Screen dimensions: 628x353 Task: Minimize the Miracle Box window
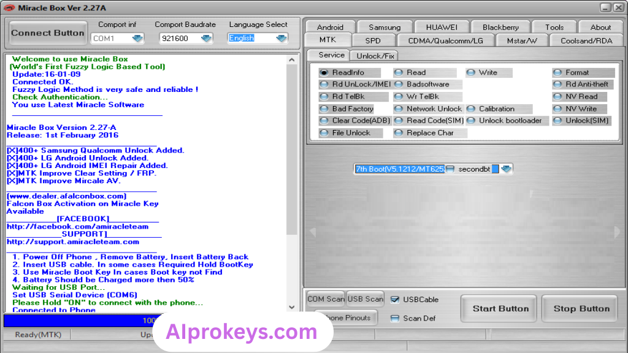pyautogui.click(x=605, y=7)
